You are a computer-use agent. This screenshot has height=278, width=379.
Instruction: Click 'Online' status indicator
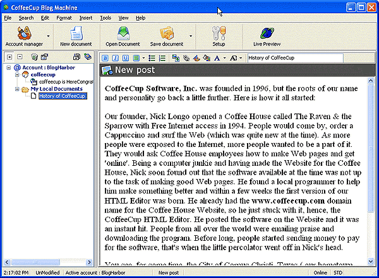pyautogui.click(x=320, y=273)
